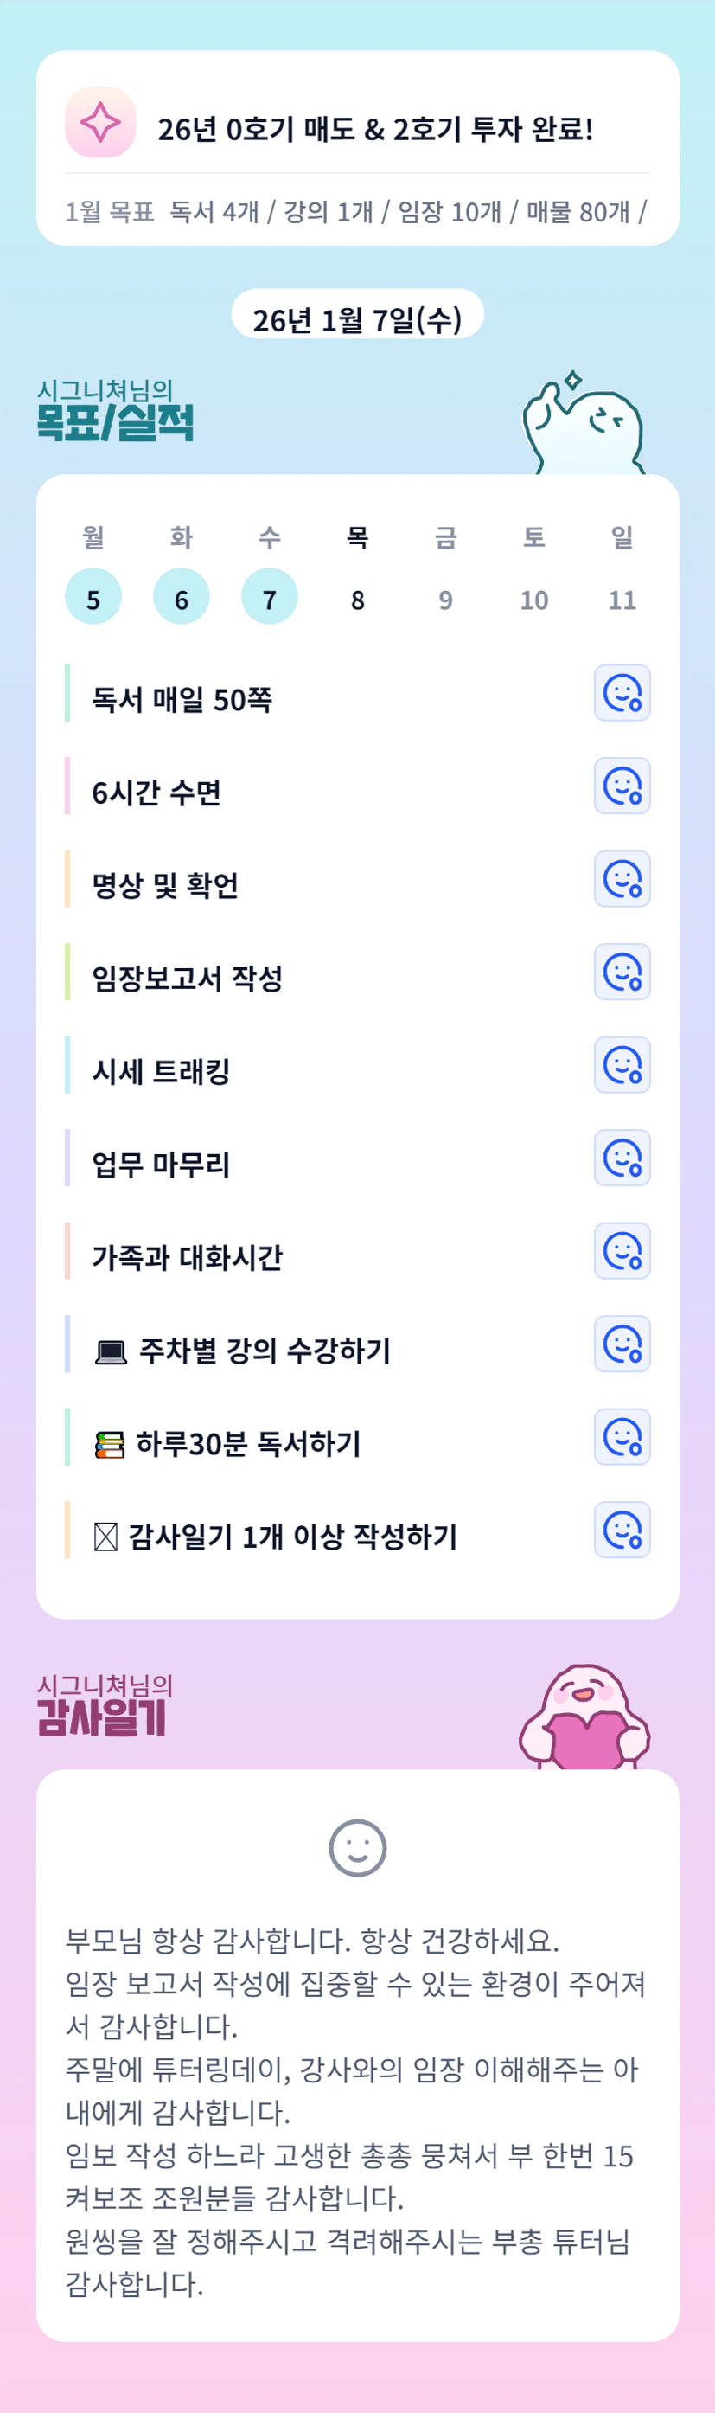715x2413 pixels.
Task: Tap the emoji icon for 가족과 대화시간
Action: [622, 1250]
